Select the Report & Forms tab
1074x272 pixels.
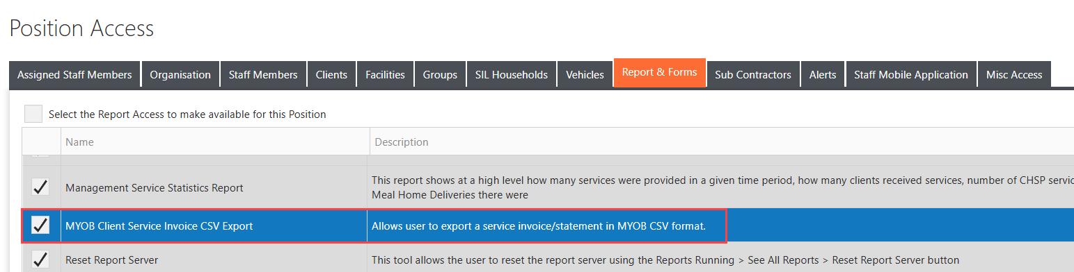(659, 73)
